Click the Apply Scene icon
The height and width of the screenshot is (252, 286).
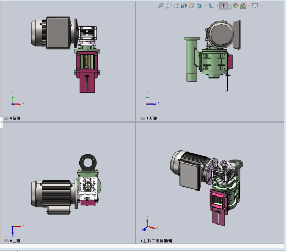coord(243,6)
